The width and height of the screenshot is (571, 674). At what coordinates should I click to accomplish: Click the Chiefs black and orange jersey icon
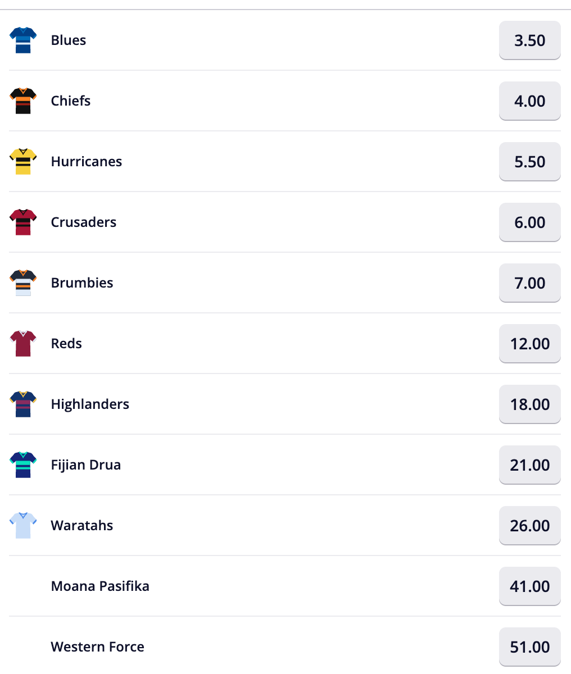point(23,101)
